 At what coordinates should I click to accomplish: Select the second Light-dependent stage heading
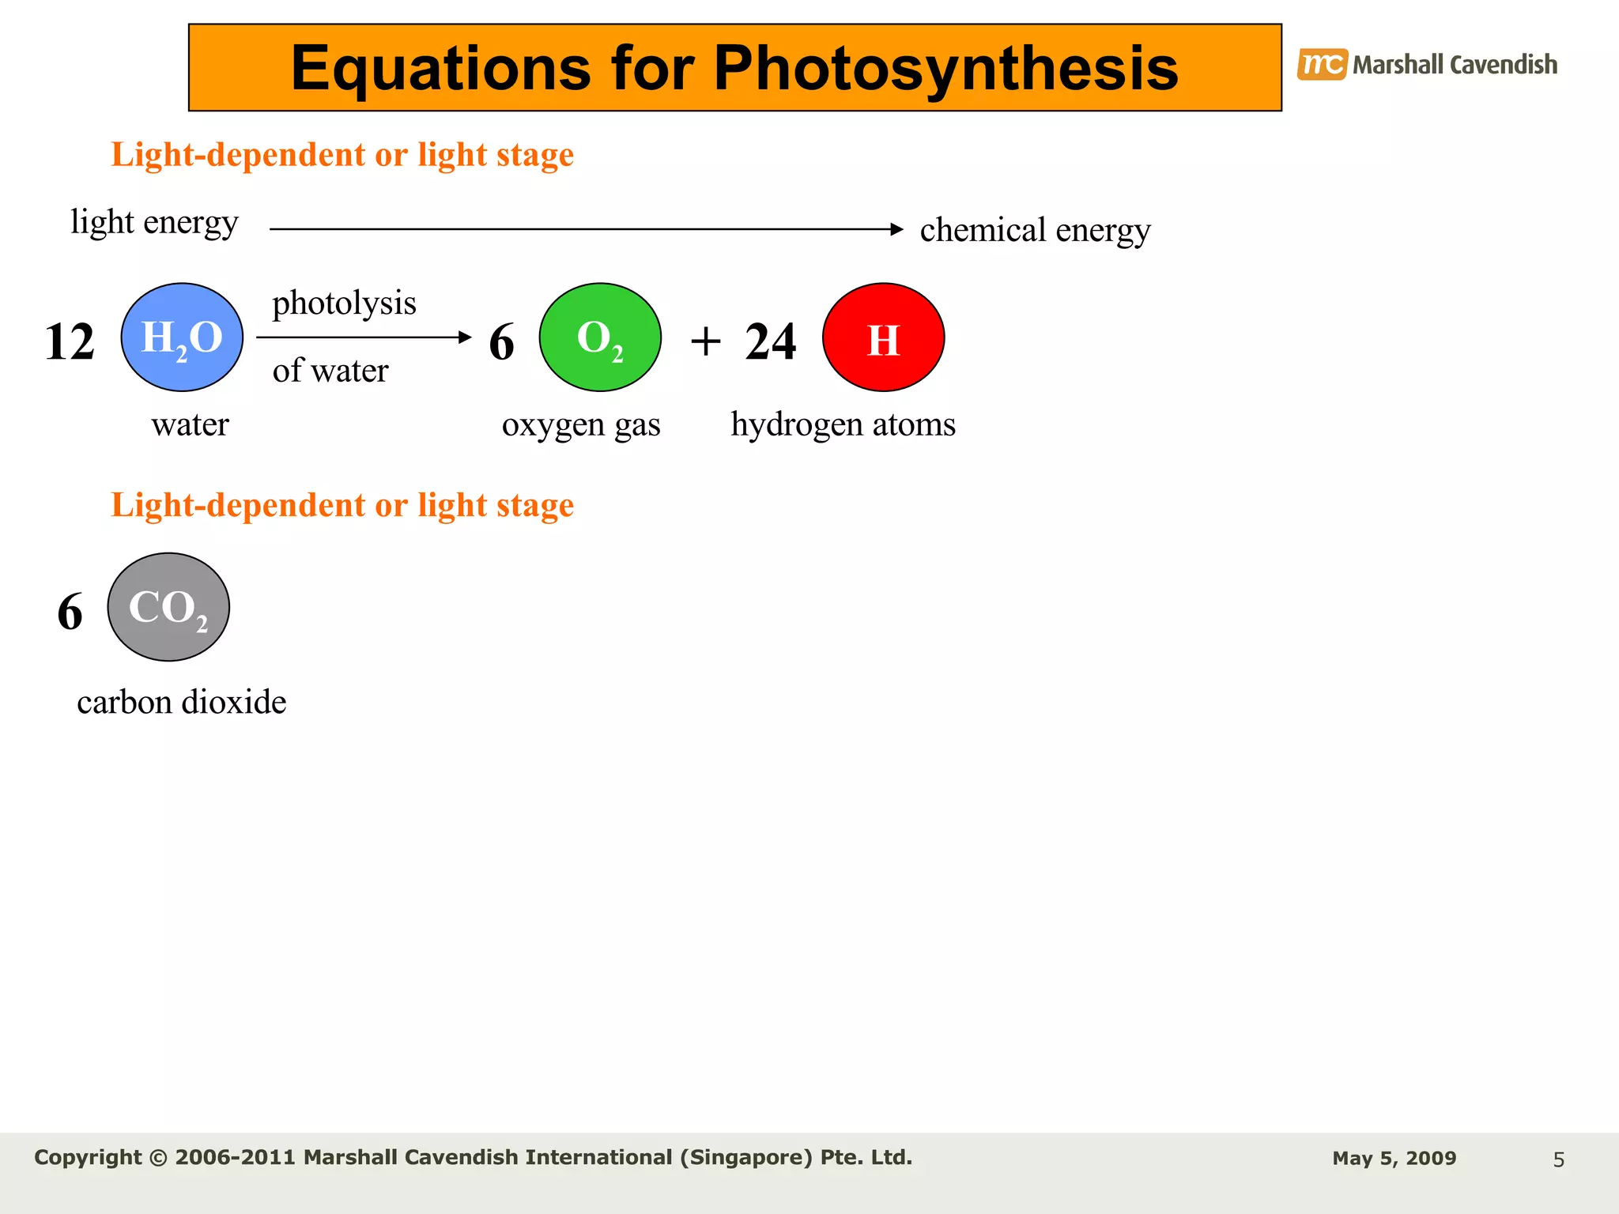click(342, 504)
